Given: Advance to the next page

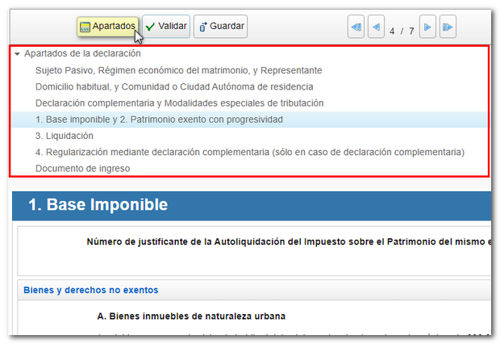Looking at the screenshot, I should [428, 28].
